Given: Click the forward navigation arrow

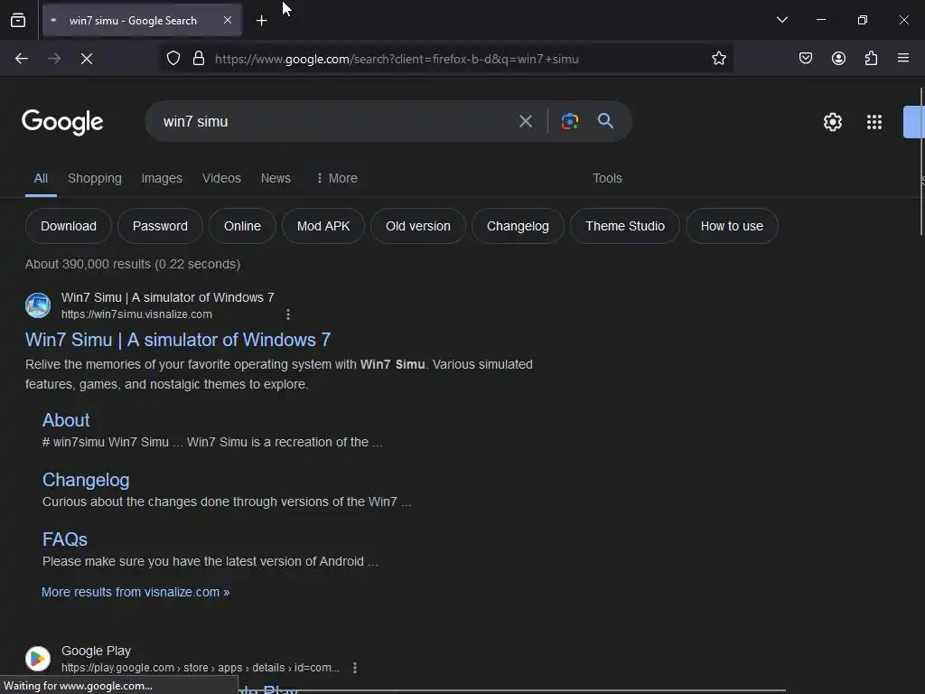Looking at the screenshot, I should pyautogui.click(x=54, y=59).
